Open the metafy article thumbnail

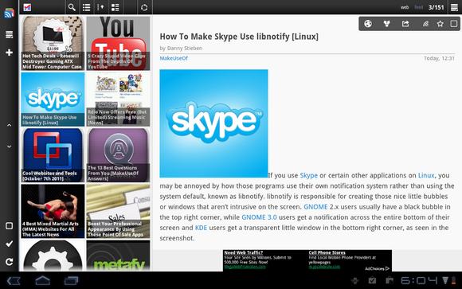click(x=118, y=256)
